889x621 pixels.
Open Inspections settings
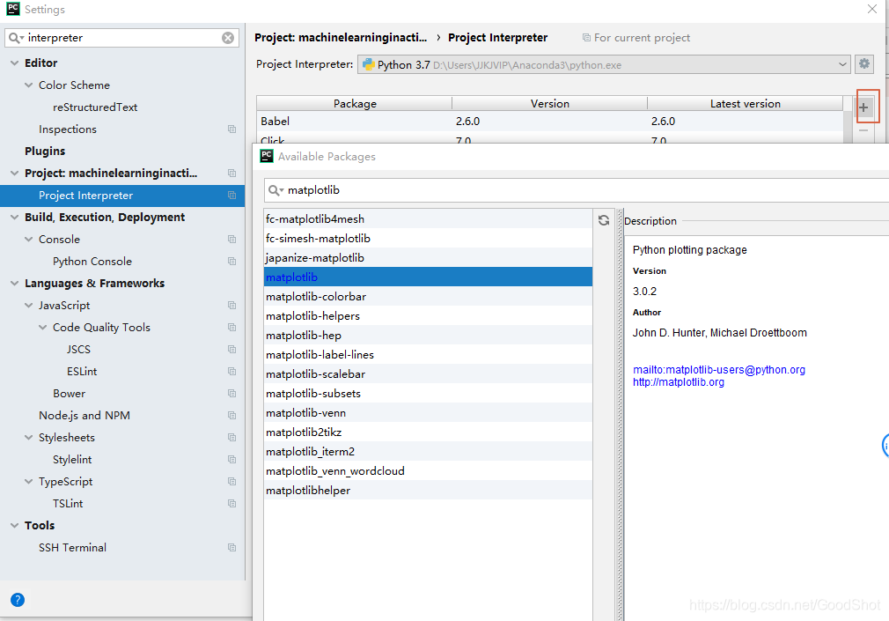tap(68, 129)
